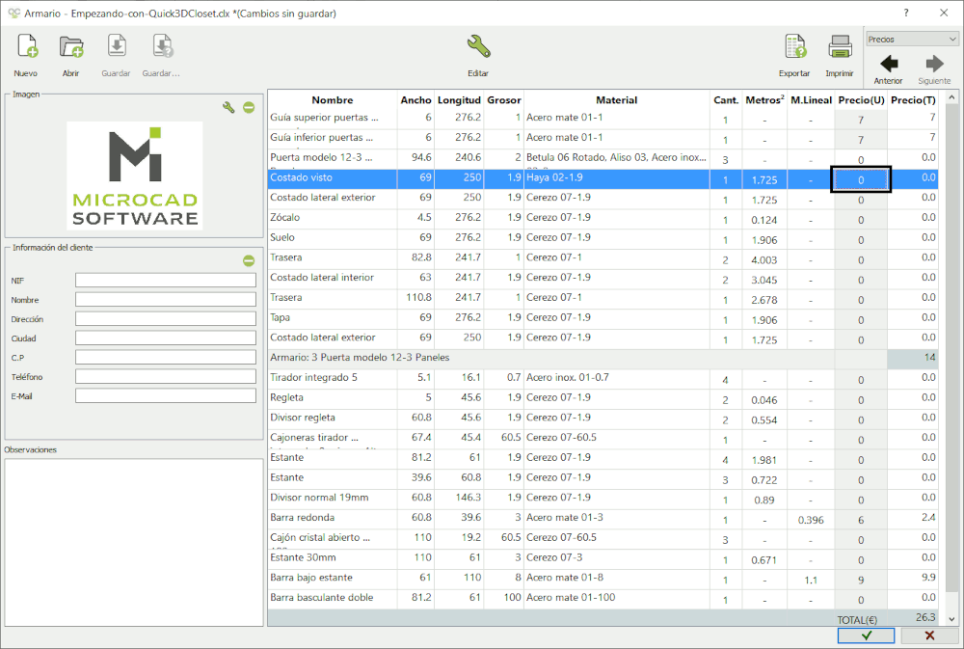964x649 pixels.
Task: Open the Precios dropdown
Action: (912, 39)
